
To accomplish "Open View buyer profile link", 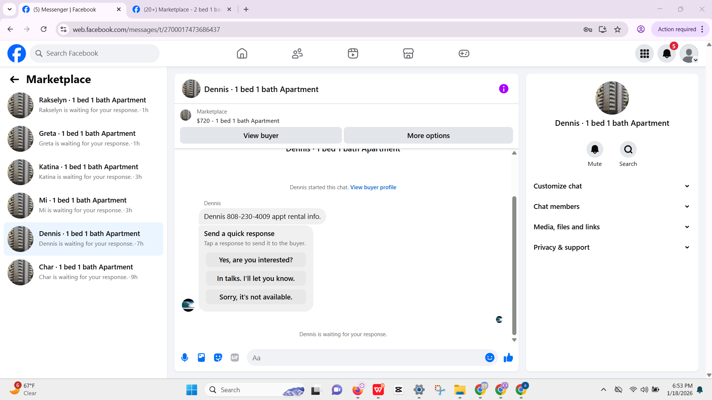I will pos(373,187).
